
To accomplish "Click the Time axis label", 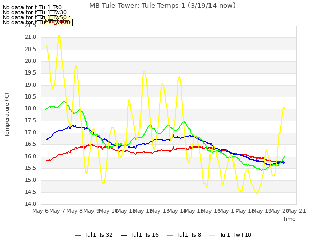I will point(289,219).
